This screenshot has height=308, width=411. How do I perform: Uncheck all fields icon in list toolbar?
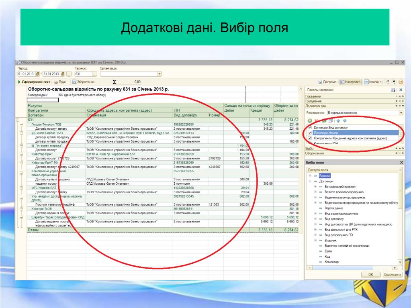point(331,121)
